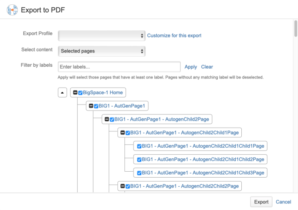Collapse the BigSpace-1 Home tree node

coord(75,92)
